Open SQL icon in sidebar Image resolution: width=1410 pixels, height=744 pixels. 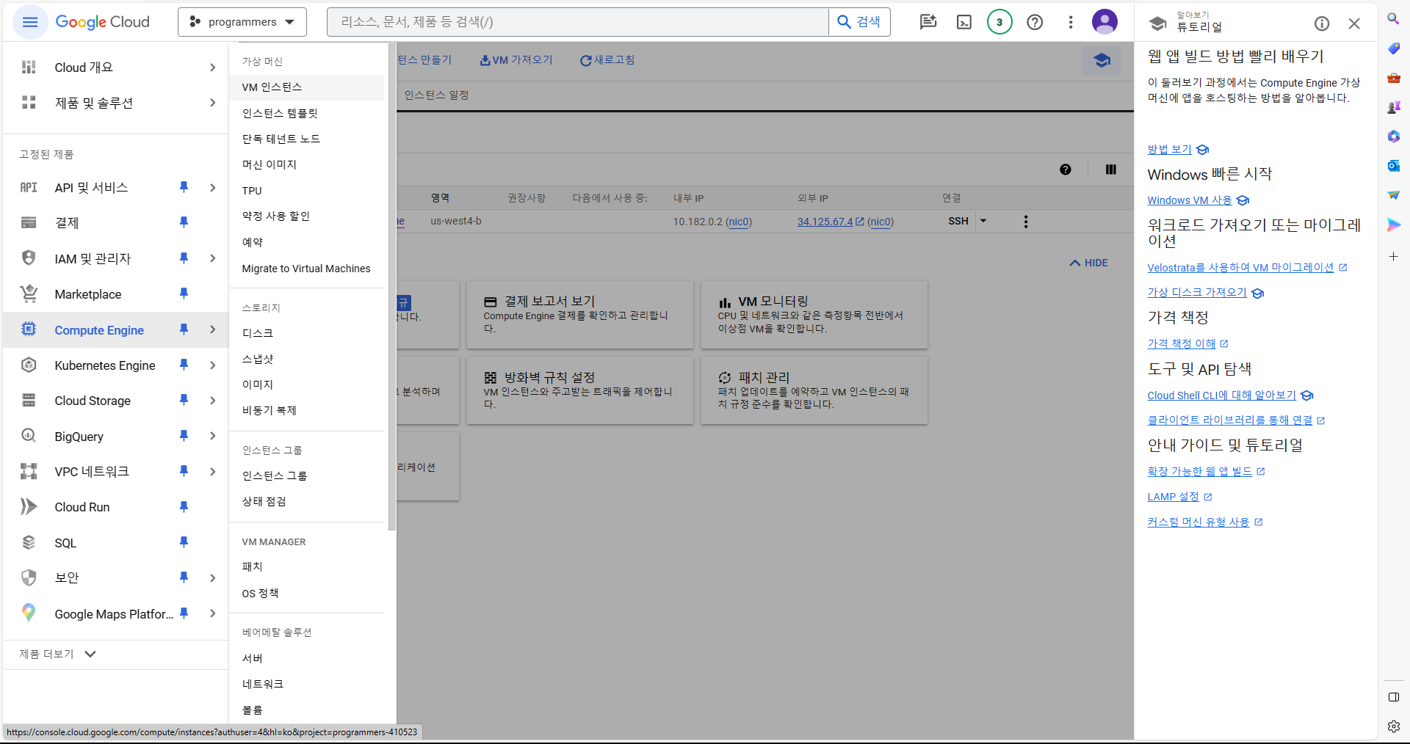click(29, 542)
